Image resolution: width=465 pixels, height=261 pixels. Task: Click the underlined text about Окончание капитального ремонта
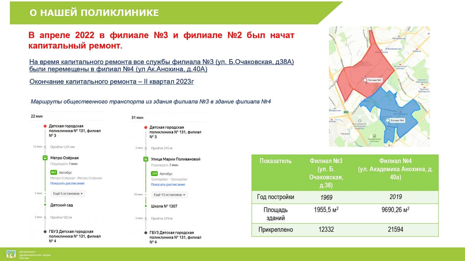point(112,81)
